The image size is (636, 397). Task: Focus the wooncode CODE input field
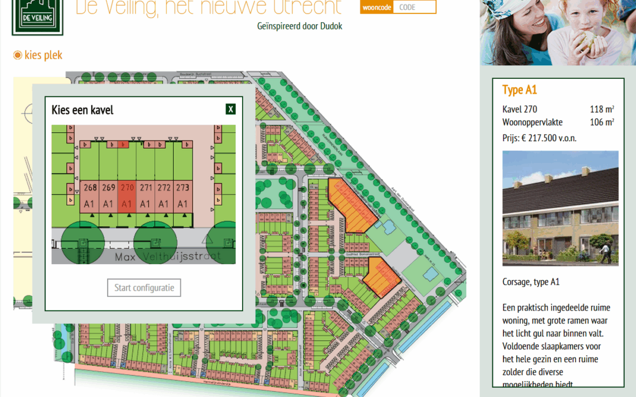(x=415, y=7)
